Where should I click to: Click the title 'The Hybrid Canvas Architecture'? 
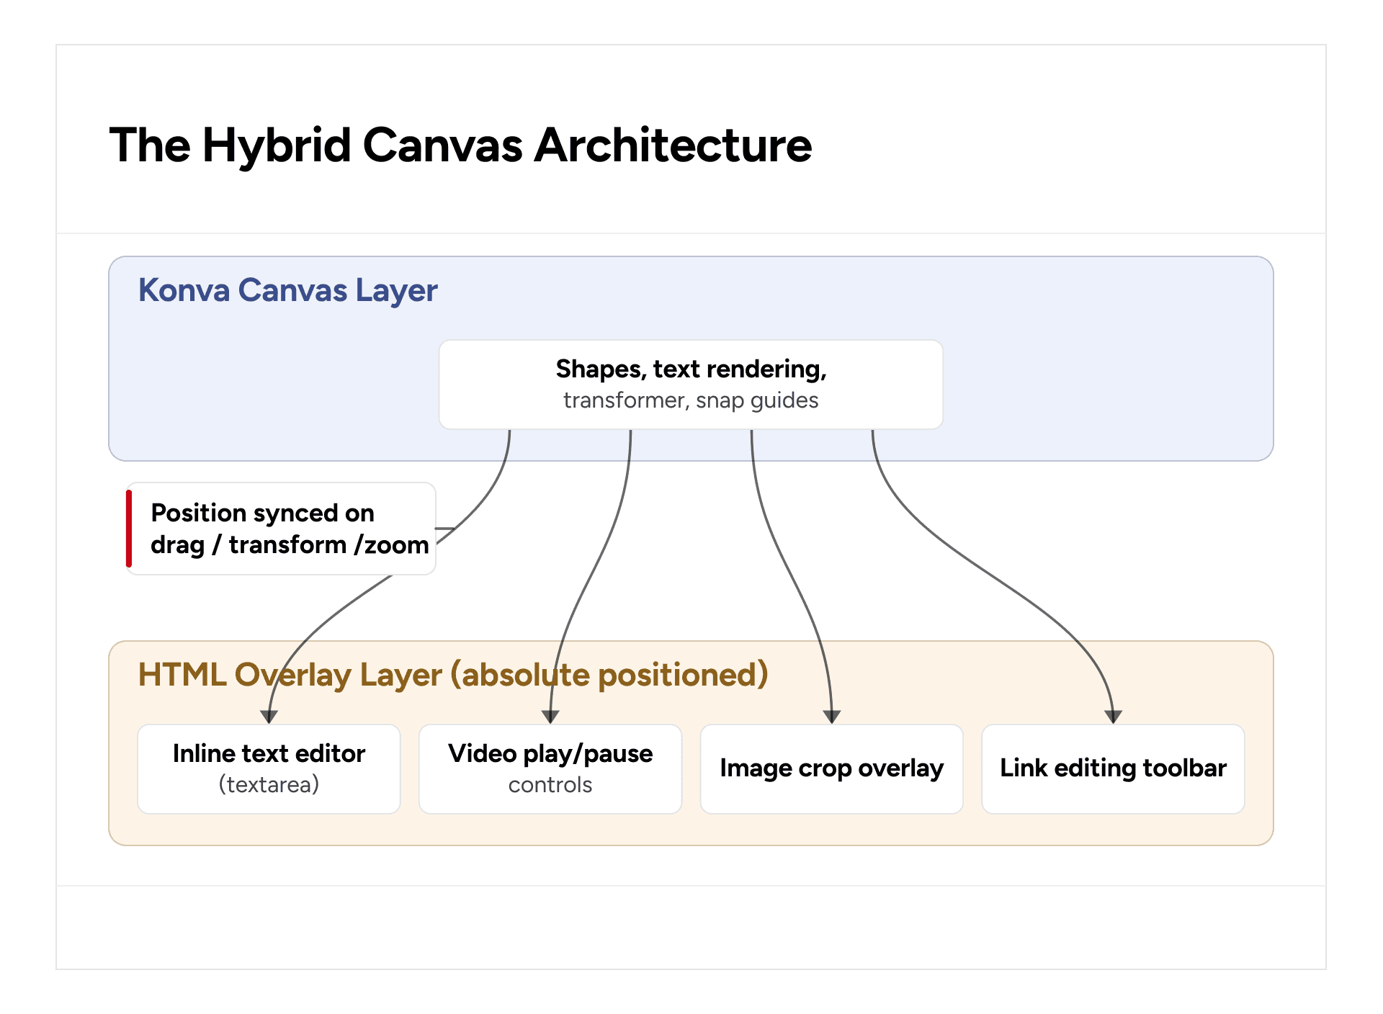point(460,145)
